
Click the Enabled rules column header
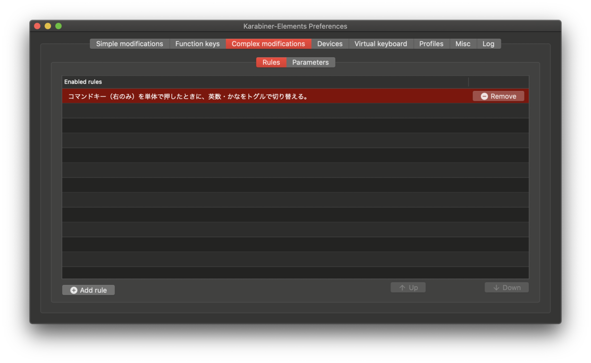click(265, 82)
